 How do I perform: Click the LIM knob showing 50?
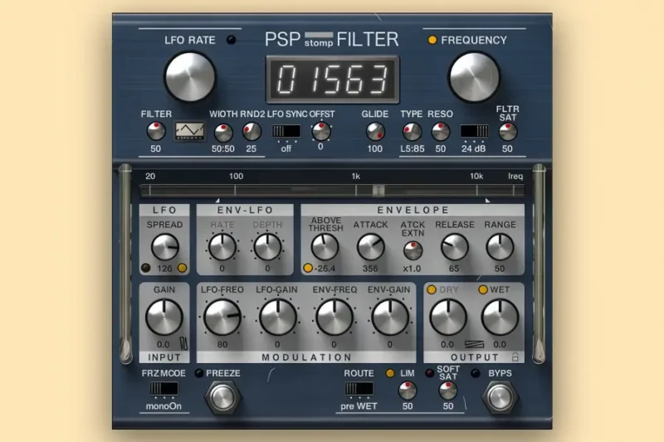click(408, 391)
